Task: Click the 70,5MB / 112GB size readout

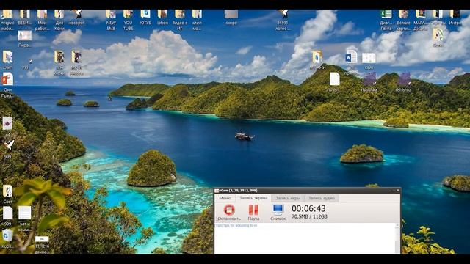Action: point(309,216)
